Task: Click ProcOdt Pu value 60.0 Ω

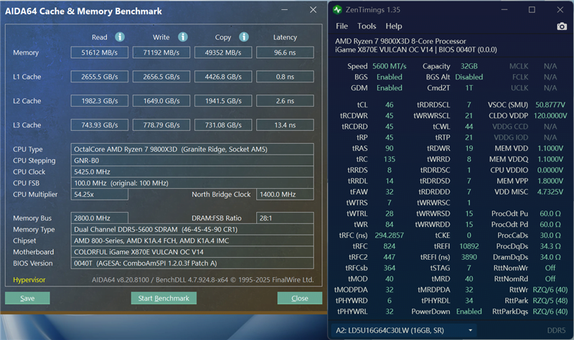Action: (550, 213)
